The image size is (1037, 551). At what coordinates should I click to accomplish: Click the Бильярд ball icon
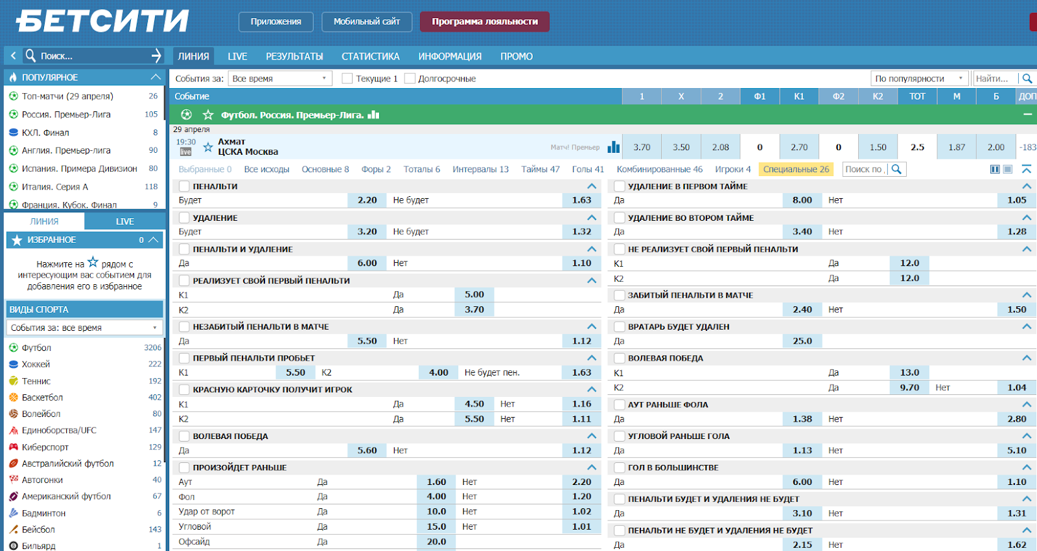[14, 546]
